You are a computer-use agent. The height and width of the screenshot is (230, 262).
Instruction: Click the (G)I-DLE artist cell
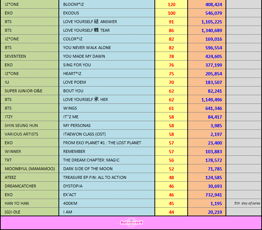[x=30, y=212]
